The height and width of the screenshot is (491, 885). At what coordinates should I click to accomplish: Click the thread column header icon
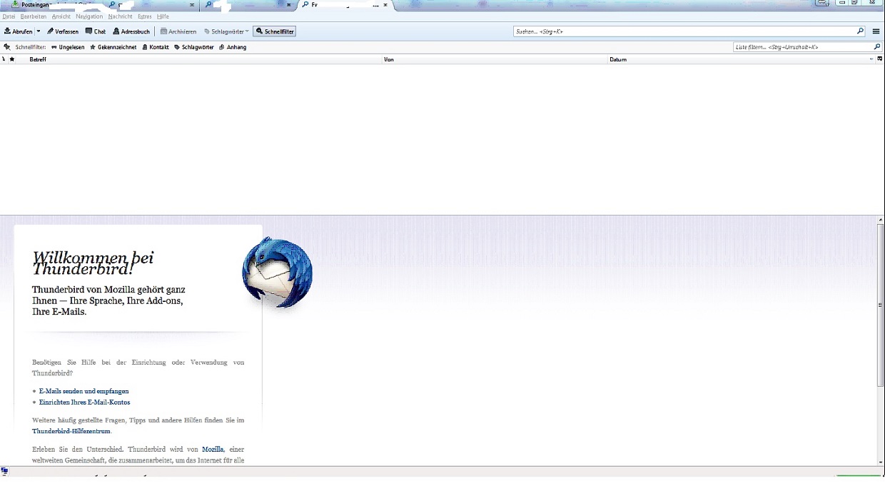coord(4,59)
